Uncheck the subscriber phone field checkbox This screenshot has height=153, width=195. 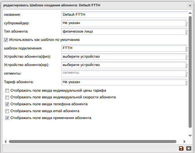7,104
